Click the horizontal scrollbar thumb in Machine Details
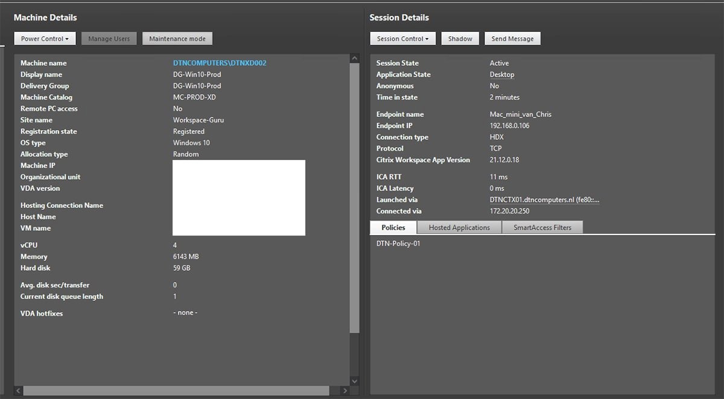The width and height of the screenshot is (724, 399). tap(176, 391)
